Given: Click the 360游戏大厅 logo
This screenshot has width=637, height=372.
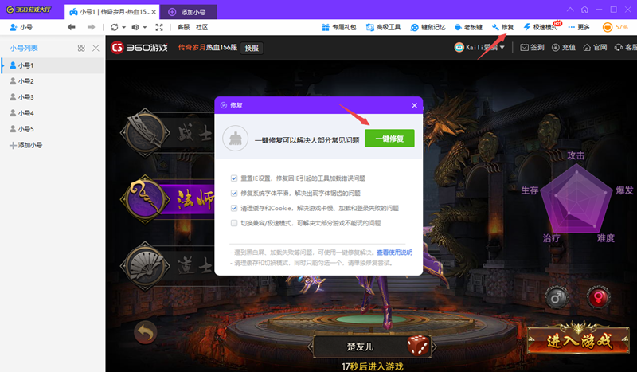Looking at the screenshot, I should (x=29, y=10).
